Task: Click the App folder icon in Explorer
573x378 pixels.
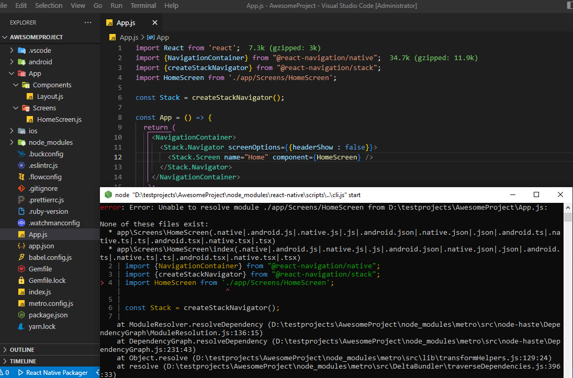Action: point(21,73)
